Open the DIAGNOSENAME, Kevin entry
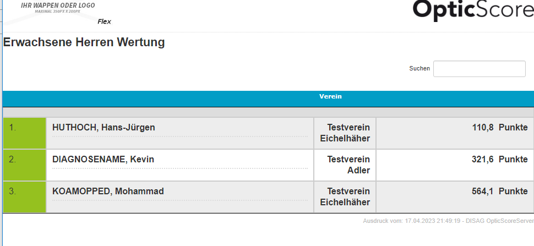The width and height of the screenshot is (534, 246). pyautogui.click(x=103, y=160)
